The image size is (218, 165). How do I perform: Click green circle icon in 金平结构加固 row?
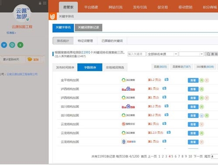[201, 80]
